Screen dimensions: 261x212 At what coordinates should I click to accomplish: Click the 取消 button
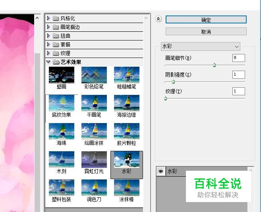click(x=206, y=32)
